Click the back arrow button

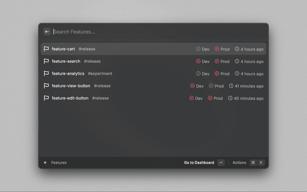[x=47, y=32]
